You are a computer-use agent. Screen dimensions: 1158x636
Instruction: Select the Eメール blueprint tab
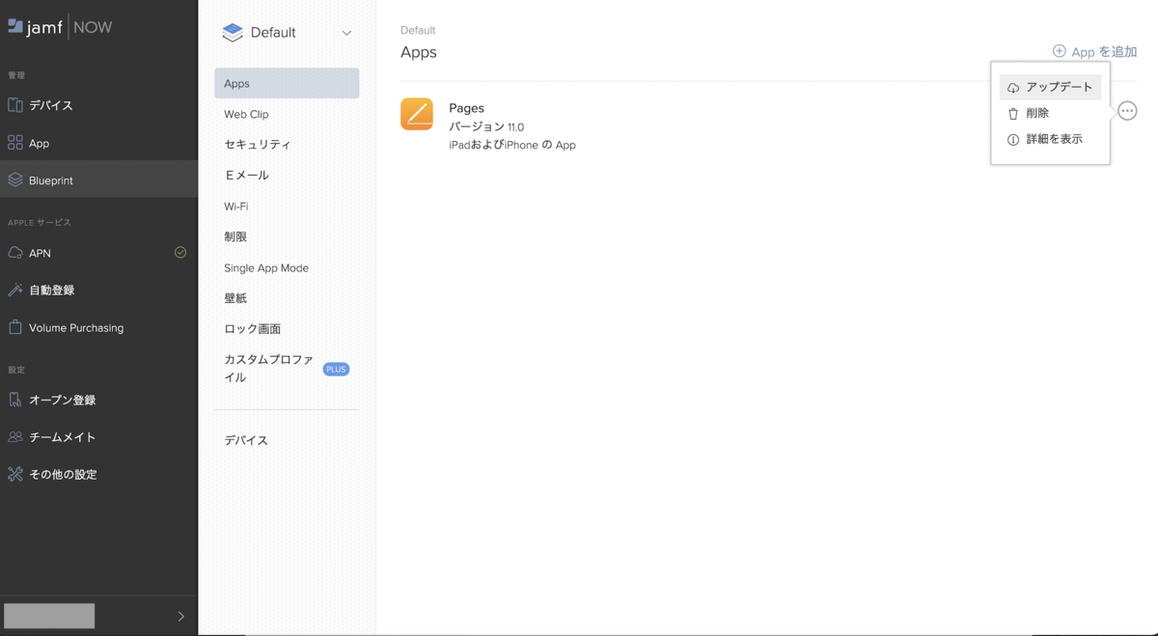tap(287, 175)
